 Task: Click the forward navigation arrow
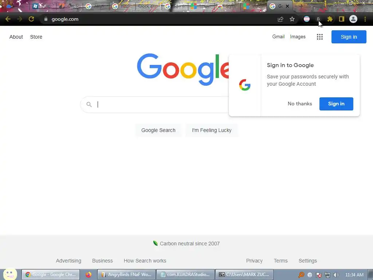[20, 19]
